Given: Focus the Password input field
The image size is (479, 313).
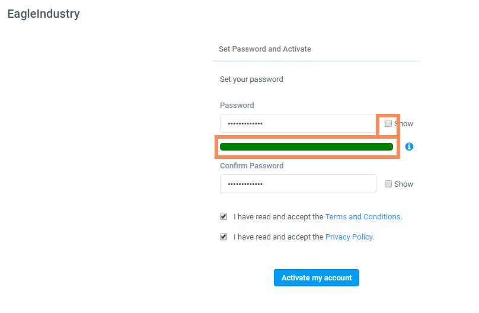Looking at the screenshot, I should pyautogui.click(x=298, y=123).
